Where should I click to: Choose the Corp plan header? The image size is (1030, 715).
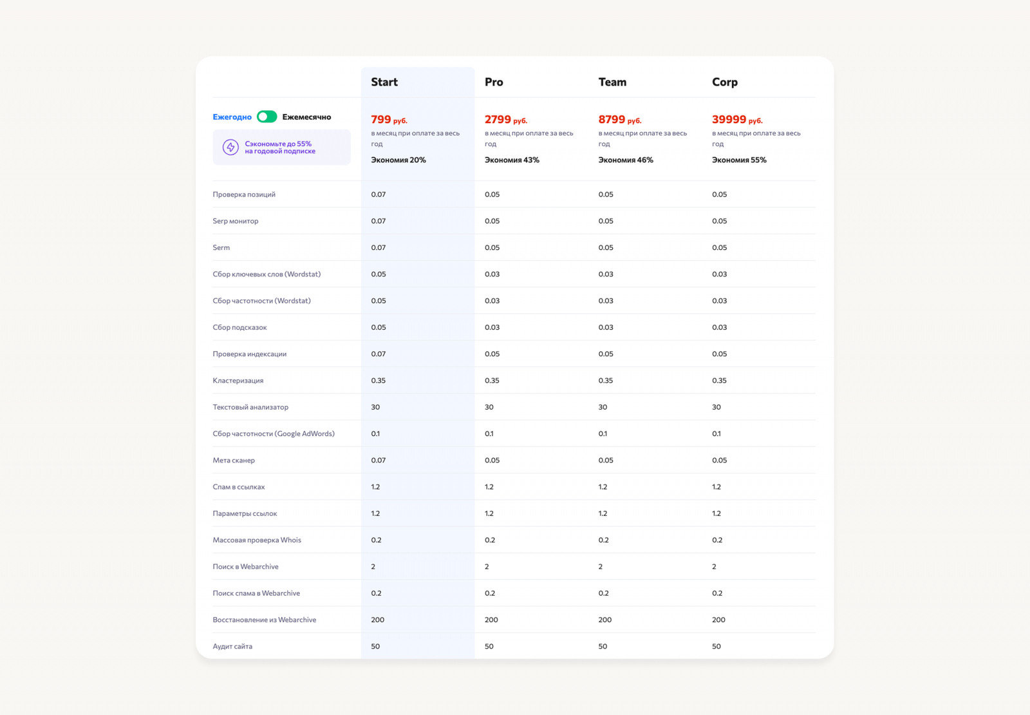click(725, 82)
